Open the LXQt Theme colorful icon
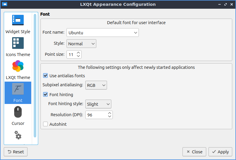The width and height of the screenshot is (236, 160). pos(18,66)
